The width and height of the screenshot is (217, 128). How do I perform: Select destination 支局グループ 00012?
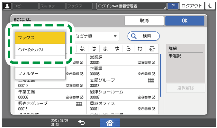point(122,83)
